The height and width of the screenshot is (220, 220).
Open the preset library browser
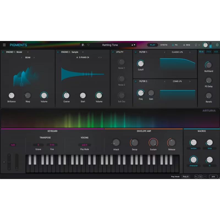click(83, 45)
